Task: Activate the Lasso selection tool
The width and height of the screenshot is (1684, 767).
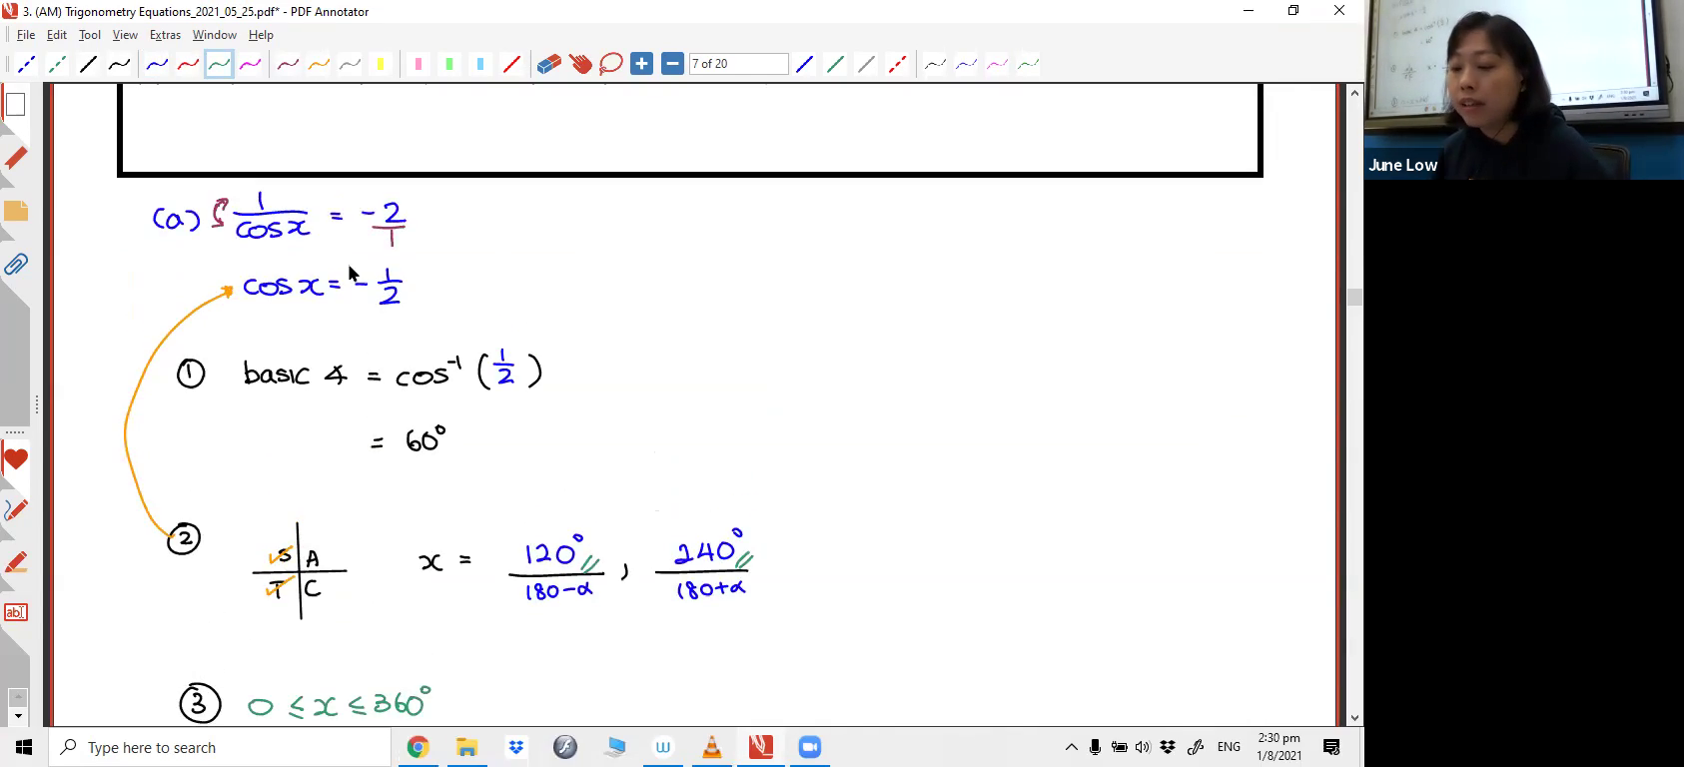Action: (611, 64)
